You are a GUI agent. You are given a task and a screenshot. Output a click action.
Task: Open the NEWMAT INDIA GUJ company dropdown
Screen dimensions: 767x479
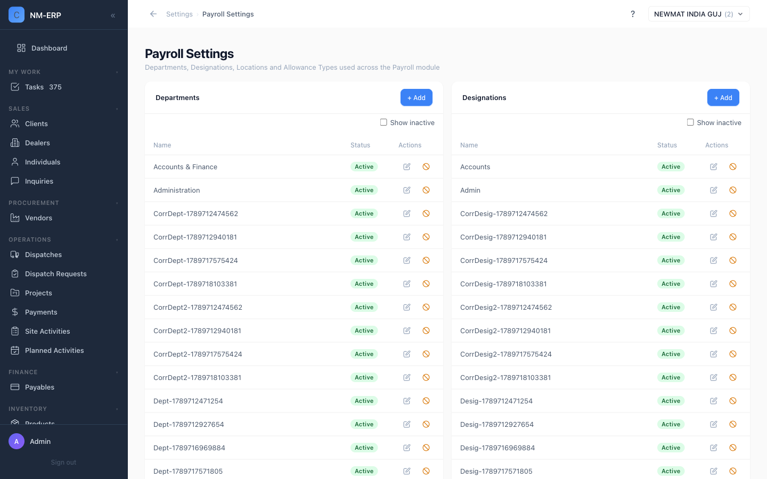pyautogui.click(x=699, y=14)
